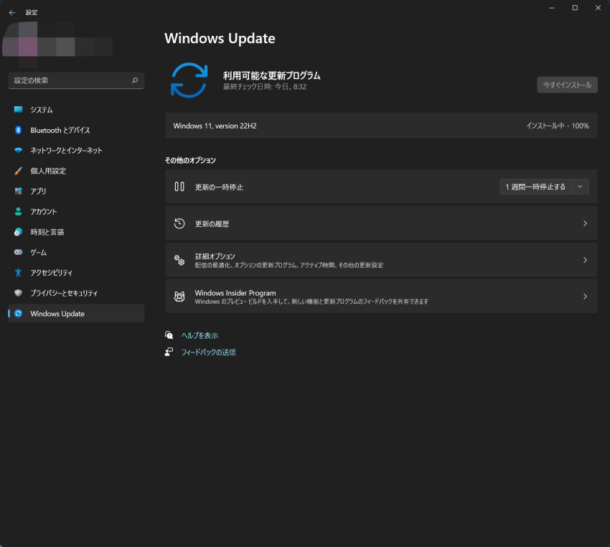
Task: Open the システム settings category
Action: point(76,110)
